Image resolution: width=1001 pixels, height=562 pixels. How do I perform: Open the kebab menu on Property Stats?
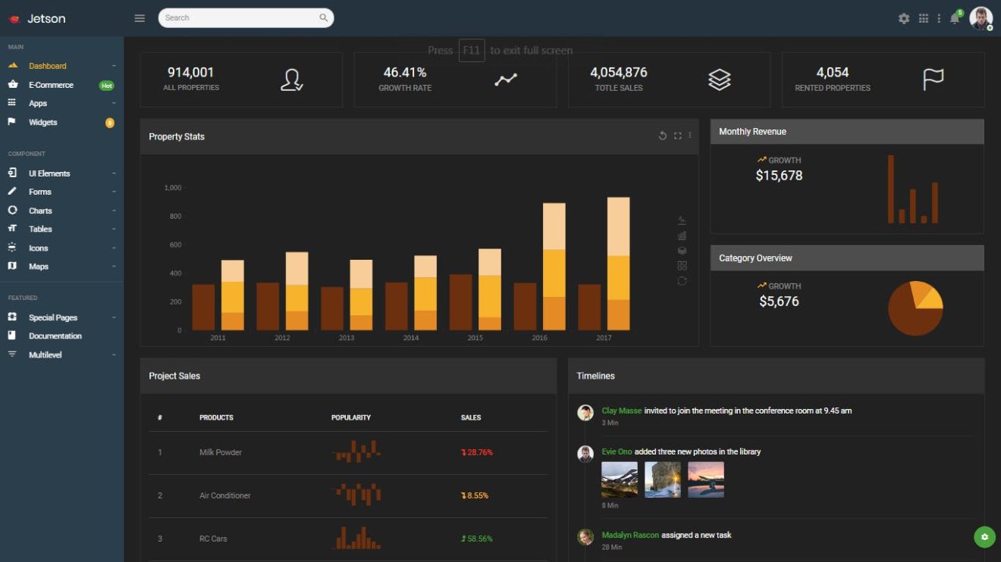(x=690, y=135)
